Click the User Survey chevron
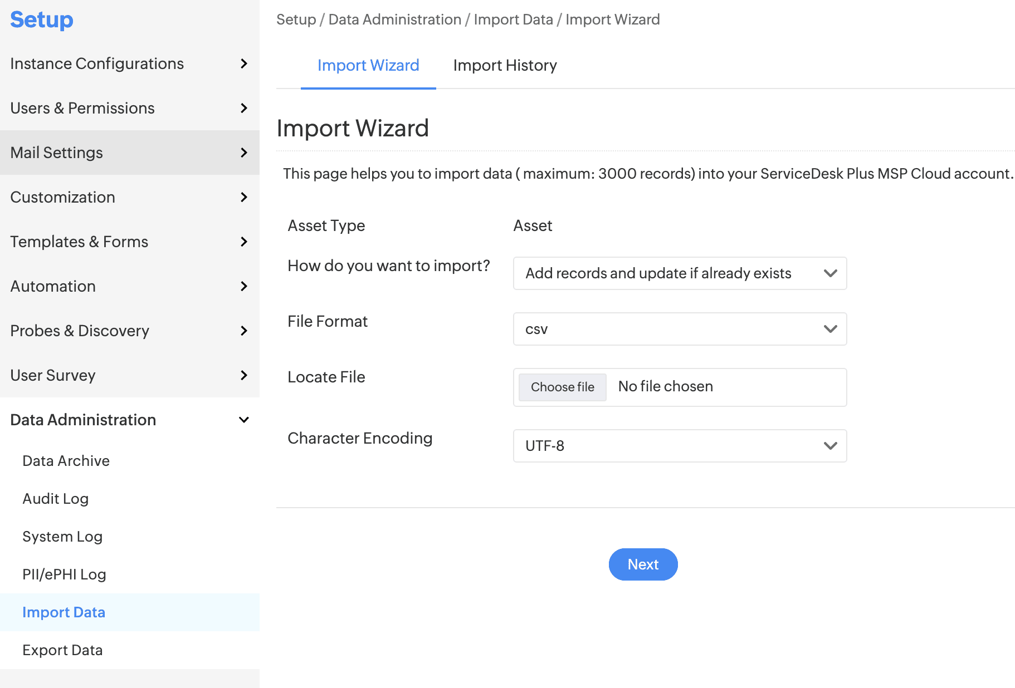1015x688 pixels. coord(243,375)
